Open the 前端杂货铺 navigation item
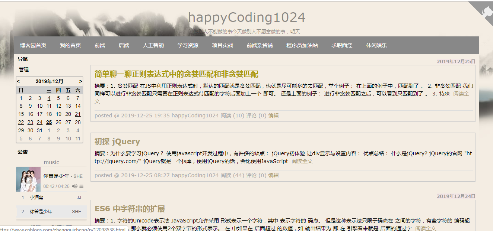 pos(260,45)
